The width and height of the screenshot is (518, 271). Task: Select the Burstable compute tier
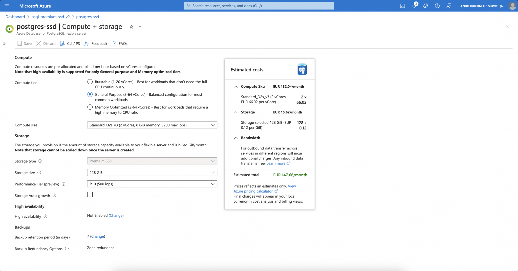(x=90, y=82)
